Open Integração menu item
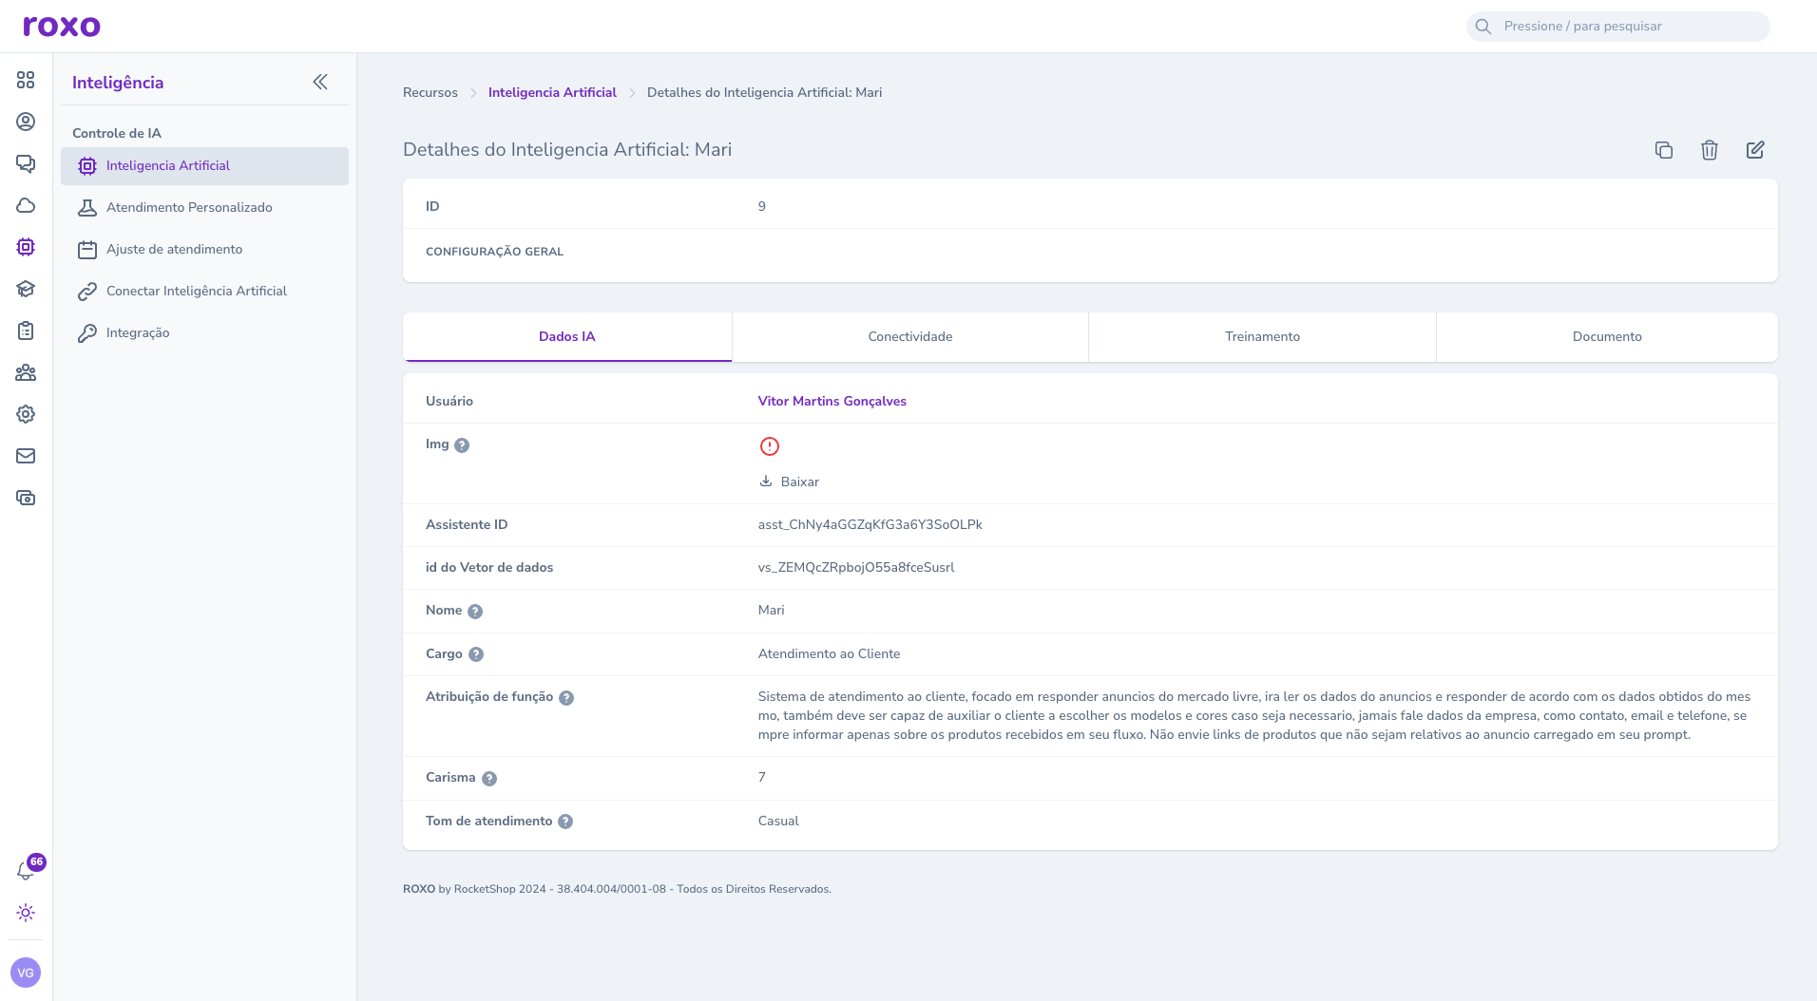The image size is (1817, 1001). pyautogui.click(x=204, y=333)
